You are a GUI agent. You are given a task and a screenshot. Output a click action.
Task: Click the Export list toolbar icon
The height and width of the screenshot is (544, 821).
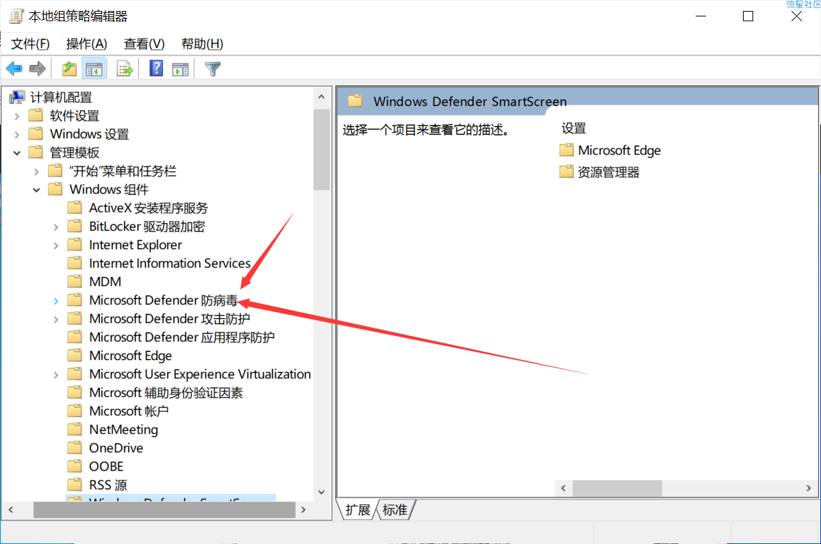click(x=125, y=68)
